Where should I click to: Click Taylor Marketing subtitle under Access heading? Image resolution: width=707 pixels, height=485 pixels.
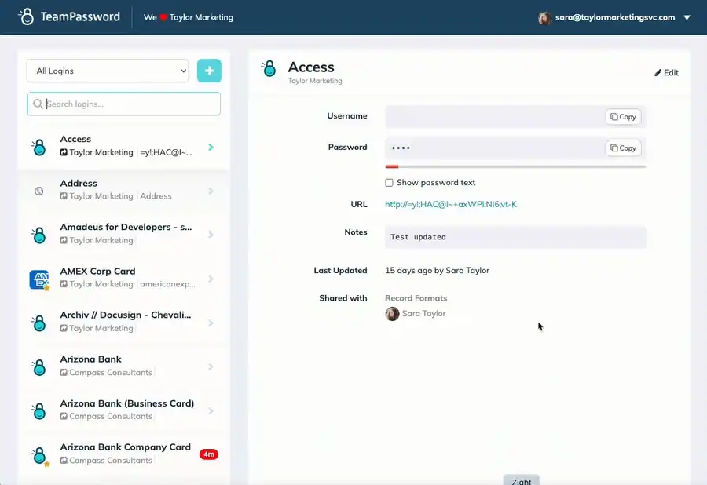click(315, 81)
